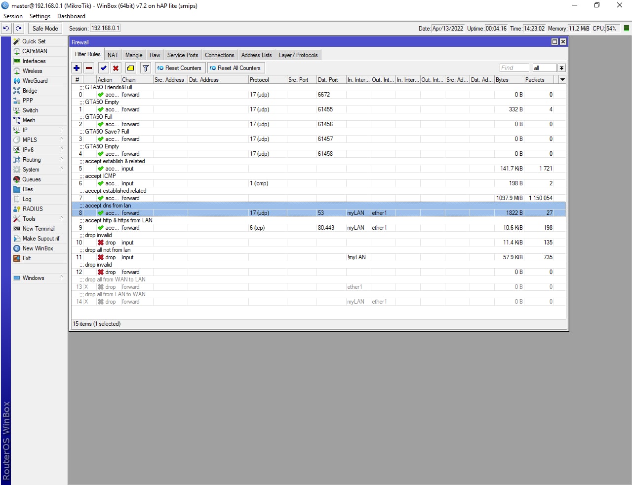Switch to the Raw tab
The height and width of the screenshot is (485, 632).
155,55
